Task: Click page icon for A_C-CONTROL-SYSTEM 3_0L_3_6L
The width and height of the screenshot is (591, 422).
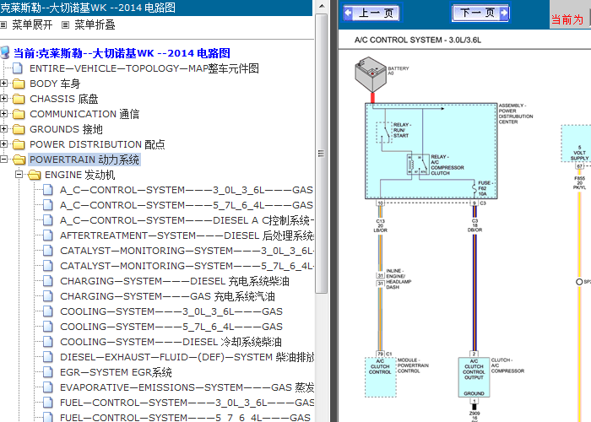Action: tap(48, 190)
